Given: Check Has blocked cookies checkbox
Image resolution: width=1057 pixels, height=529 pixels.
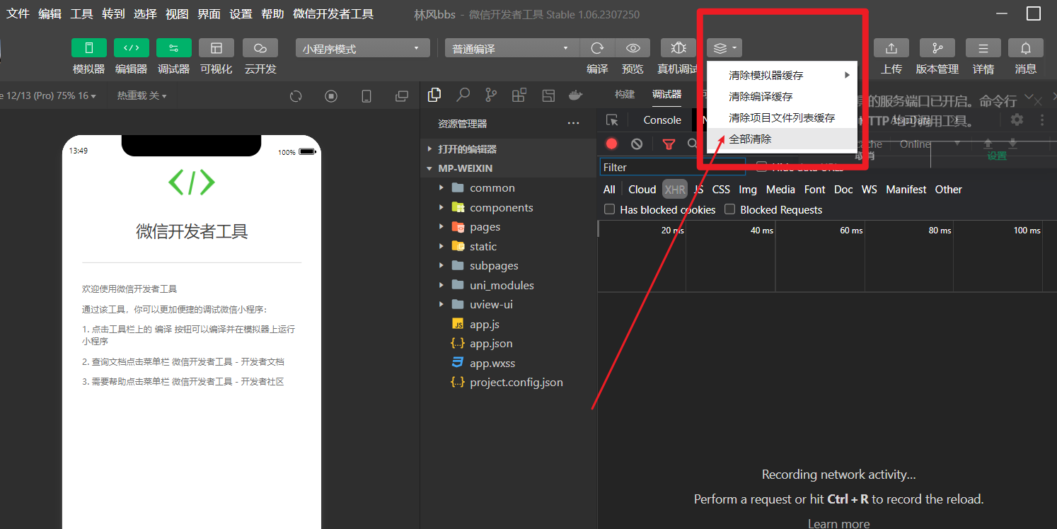Looking at the screenshot, I should [609, 209].
